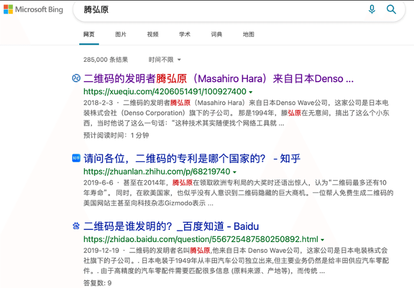Open result 二维码的发明者腾弘原 (Masahiro Hara)
The image size is (414, 288).
point(218,78)
